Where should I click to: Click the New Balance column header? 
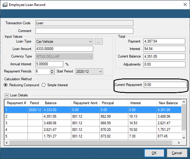click(x=169, y=103)
